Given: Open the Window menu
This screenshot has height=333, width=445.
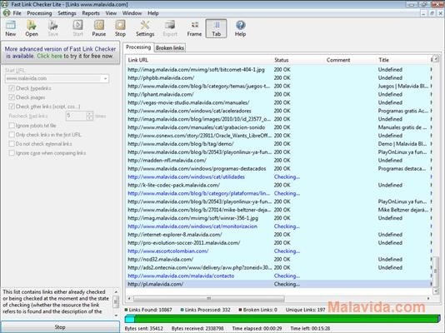Looking at the screenshot, I should coord(132,13).
